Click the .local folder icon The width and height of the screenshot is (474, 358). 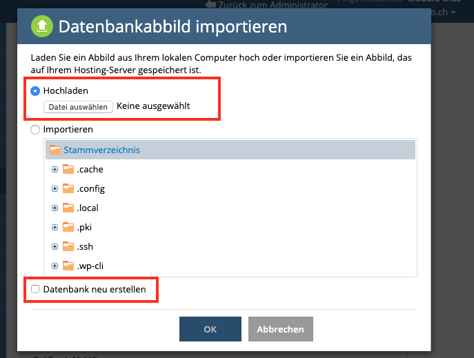(x=68, y=208)
